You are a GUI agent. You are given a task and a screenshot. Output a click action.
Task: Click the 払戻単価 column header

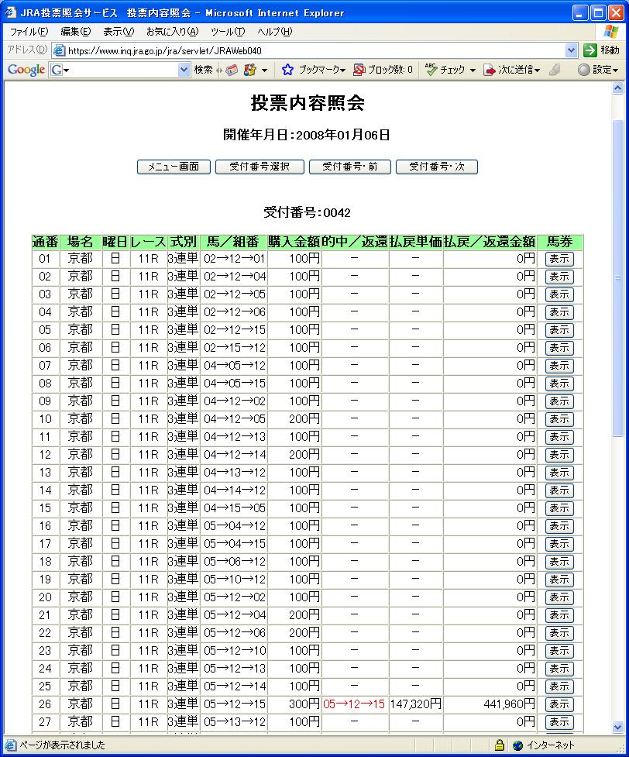[x=416, y=242]
